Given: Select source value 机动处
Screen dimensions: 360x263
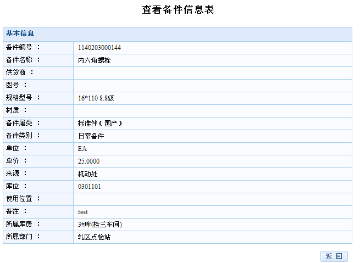Looking at the screenshot, I should pyautogui.click(x=88, y=174).
